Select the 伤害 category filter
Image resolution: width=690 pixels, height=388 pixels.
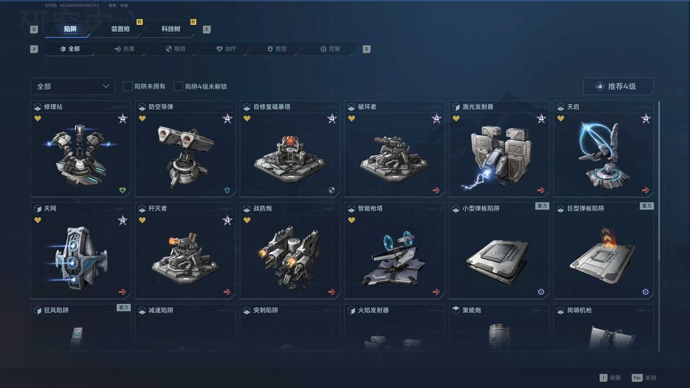point(125,48)
